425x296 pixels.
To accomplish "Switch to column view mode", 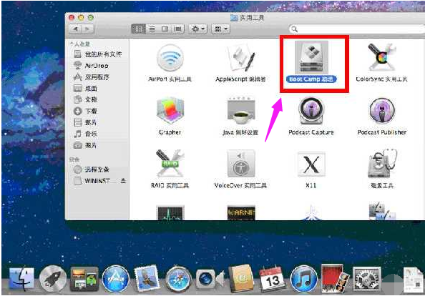I will pyautogui.click(x=165, y=29).
